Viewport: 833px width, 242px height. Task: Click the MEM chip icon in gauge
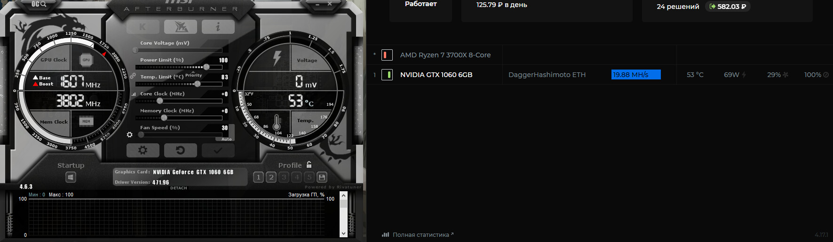[x=86, y=121]
